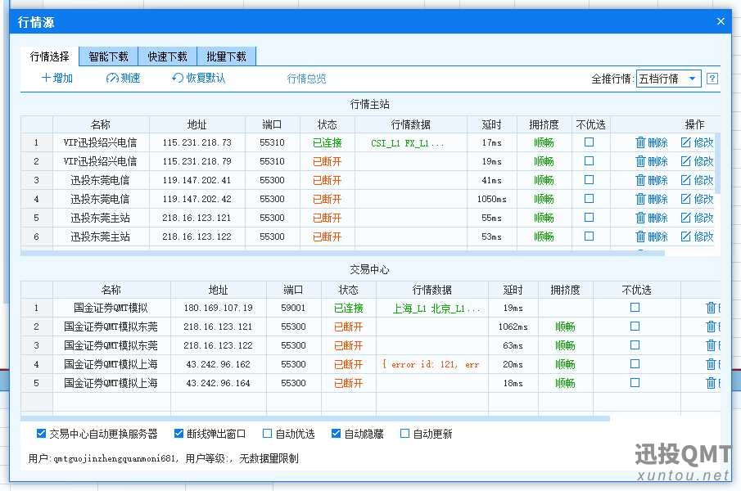The width and height of the screenshot is (741, 491).
Task: Sort by clicking the 延时 column header
Action: point(491,124)
